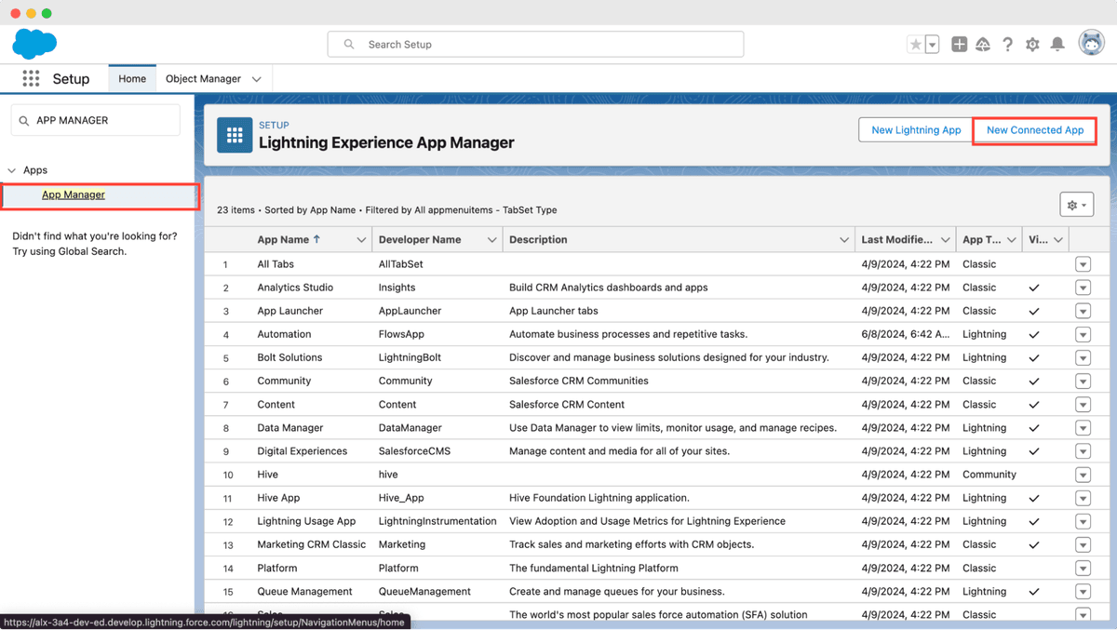The width and height of the screenshot is (1117, 630).
Task: Click the Quick Find box with APP MANAGER
Action: [96, 120]
